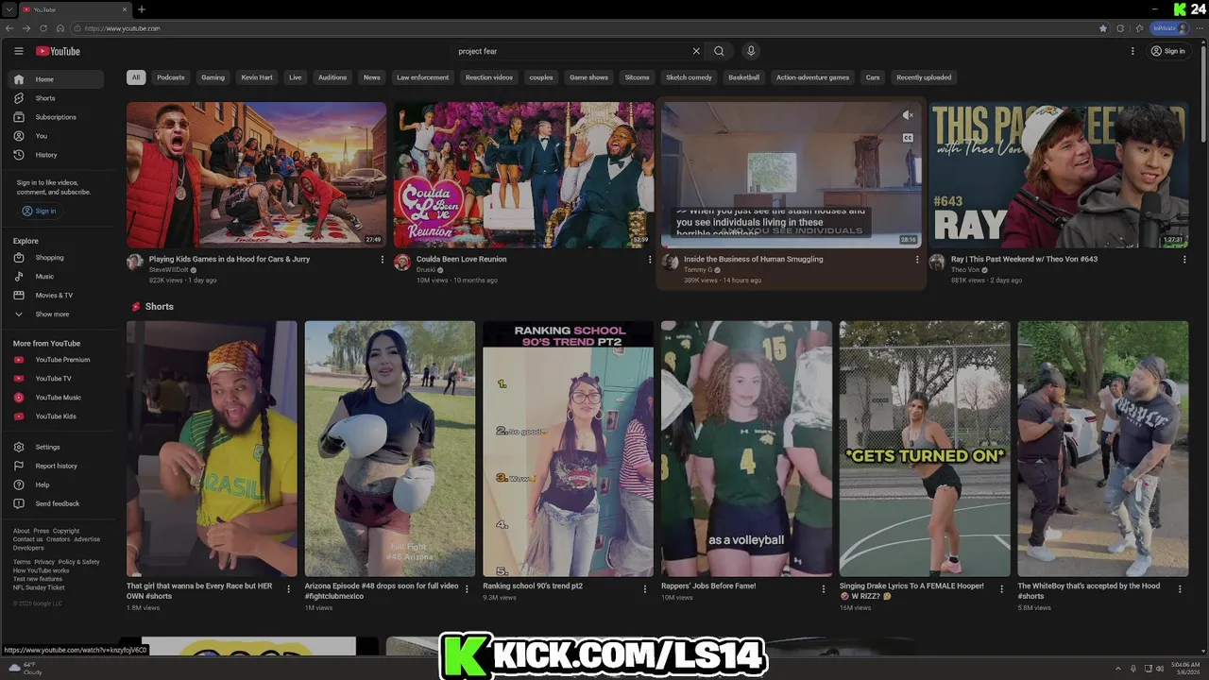The image size is (1209, 680).
Task: Open the SteveWillDoIt channel name
Action: pyautogui.click(x=169, y=270)
